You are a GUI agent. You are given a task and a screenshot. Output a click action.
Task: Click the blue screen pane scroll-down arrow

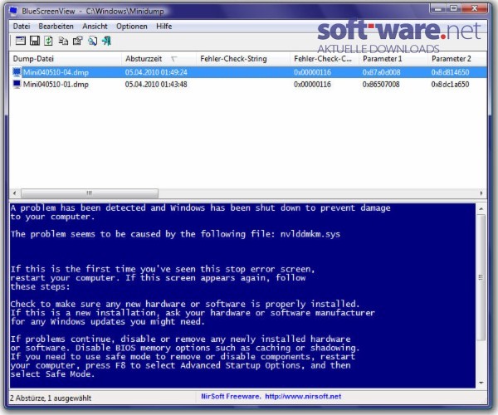click(481, 383)
